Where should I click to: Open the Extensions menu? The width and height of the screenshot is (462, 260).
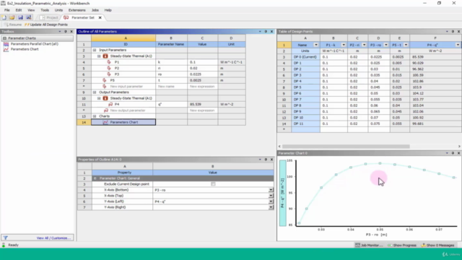click(x=77, y=10)
